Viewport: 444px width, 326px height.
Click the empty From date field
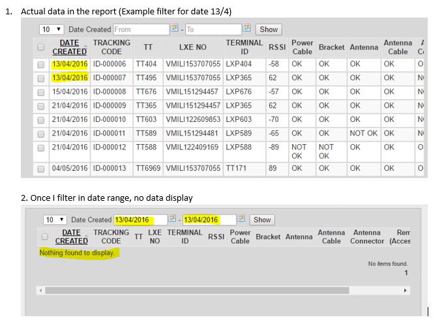(x=140, y=29)
